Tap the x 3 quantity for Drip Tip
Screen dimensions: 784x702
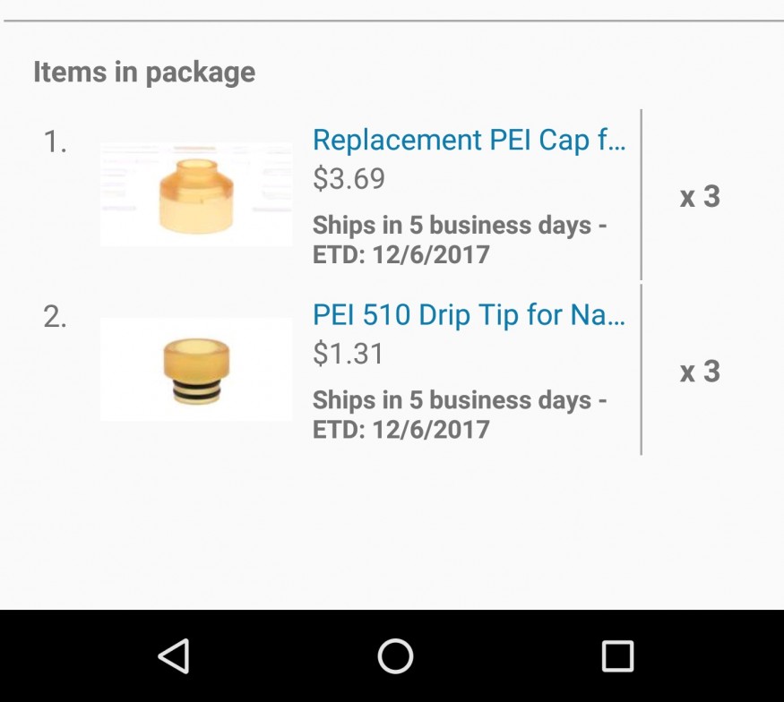700,372
